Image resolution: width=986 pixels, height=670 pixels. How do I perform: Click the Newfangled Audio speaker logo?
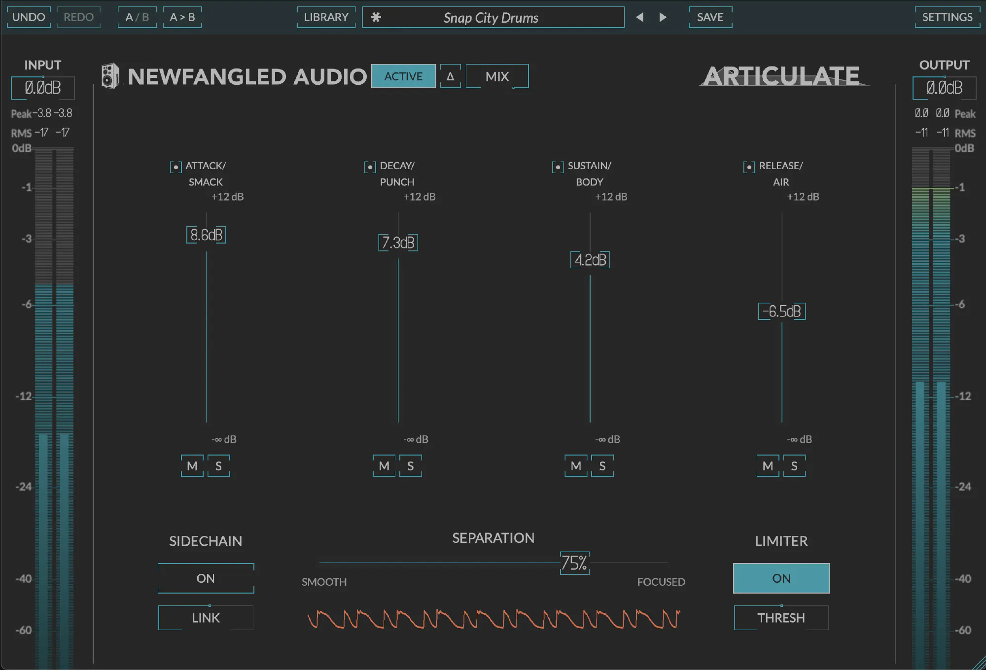pos(110,76)
